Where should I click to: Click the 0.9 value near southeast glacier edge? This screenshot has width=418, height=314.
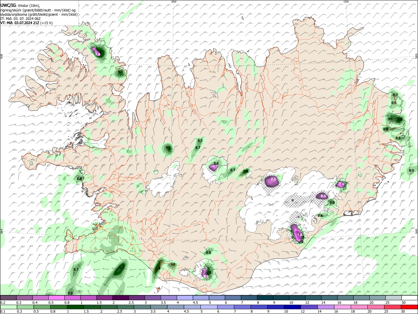click(332, 203)
